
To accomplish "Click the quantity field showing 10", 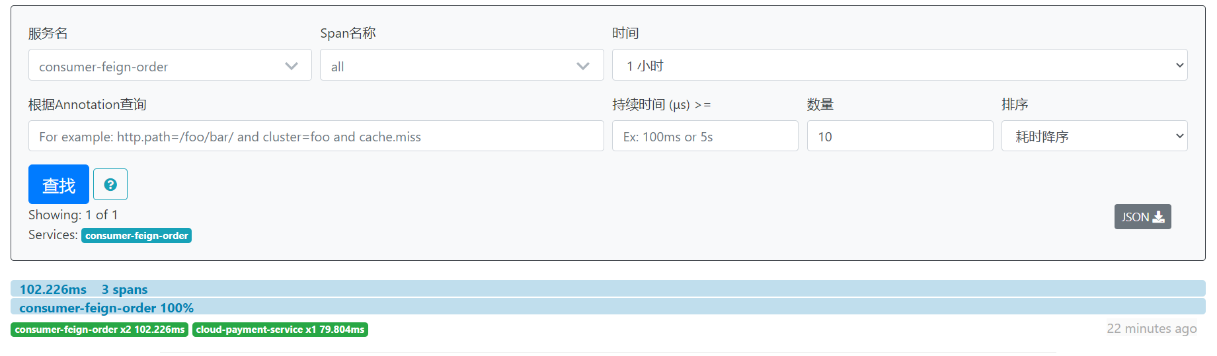I will (900, 136).
